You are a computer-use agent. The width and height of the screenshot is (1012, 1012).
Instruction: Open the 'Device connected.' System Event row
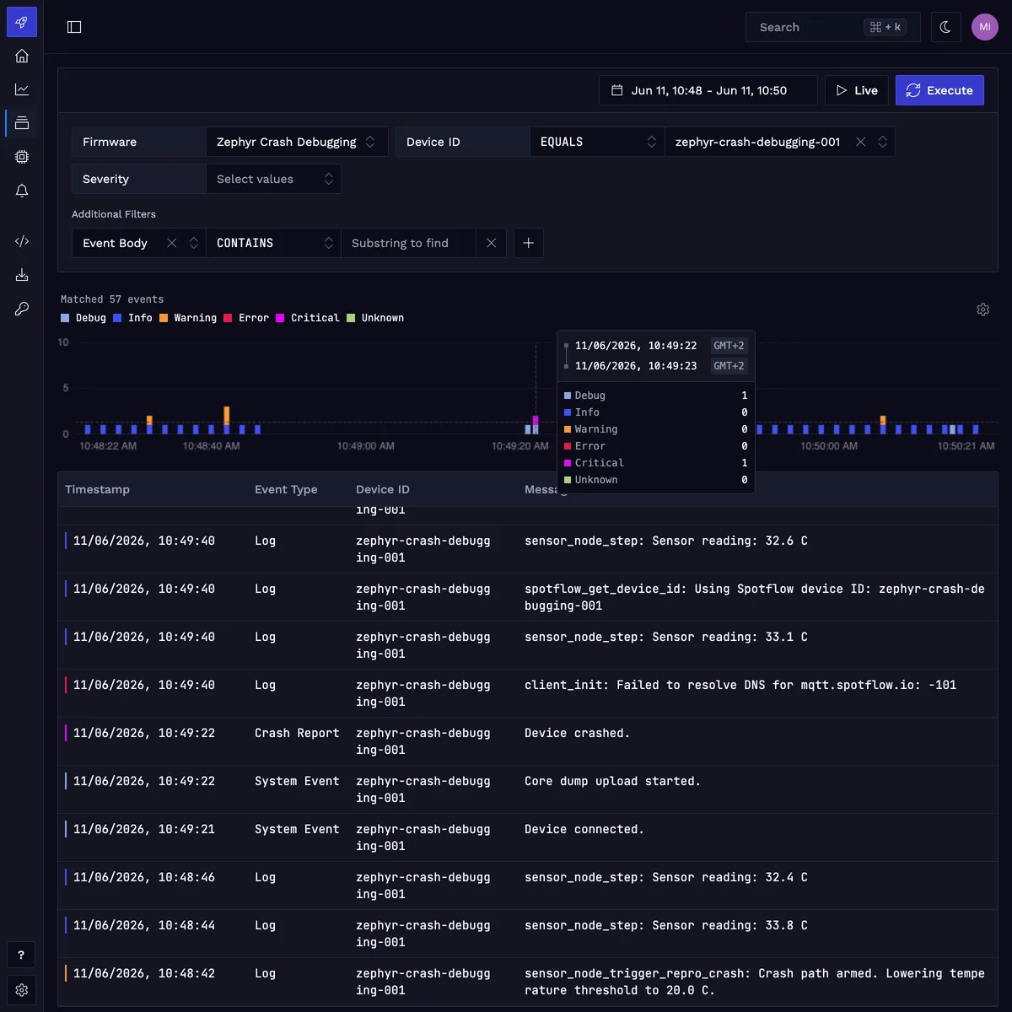[x=528, y=837]
